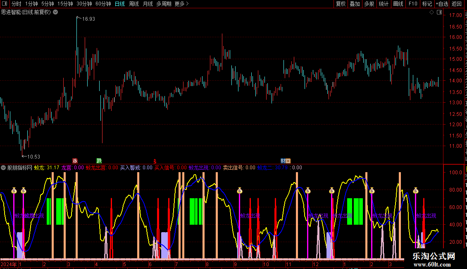This screenshot has width=467, height=269.
Task: Click the 16.93 high price label
Action: [x=88, y=19]
